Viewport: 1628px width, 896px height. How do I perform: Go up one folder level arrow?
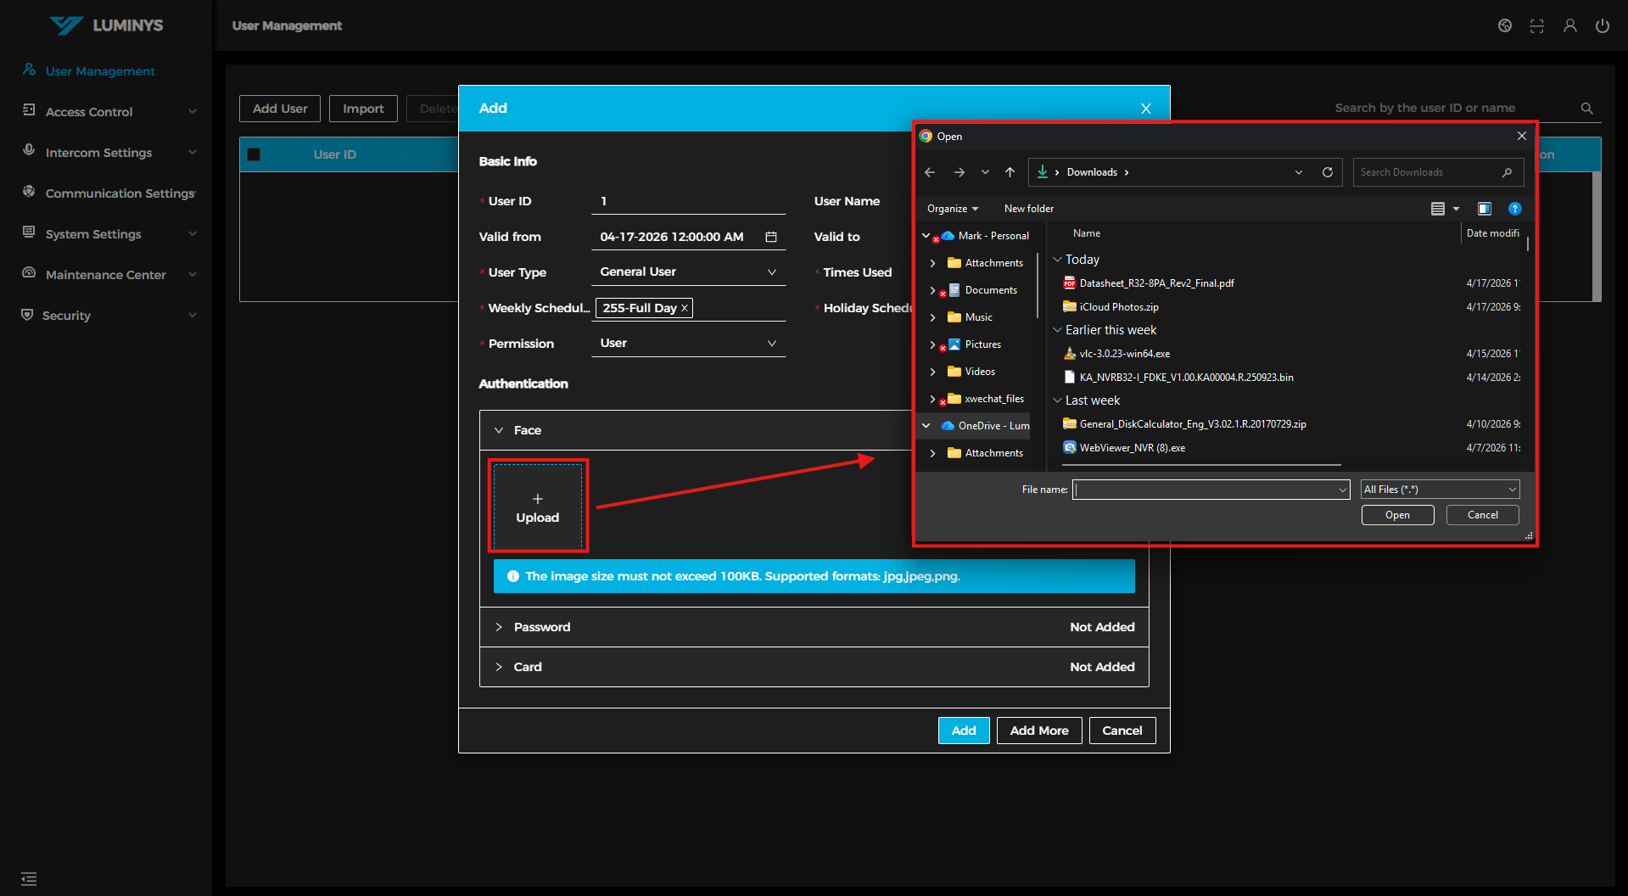[x=1010, y=172]
